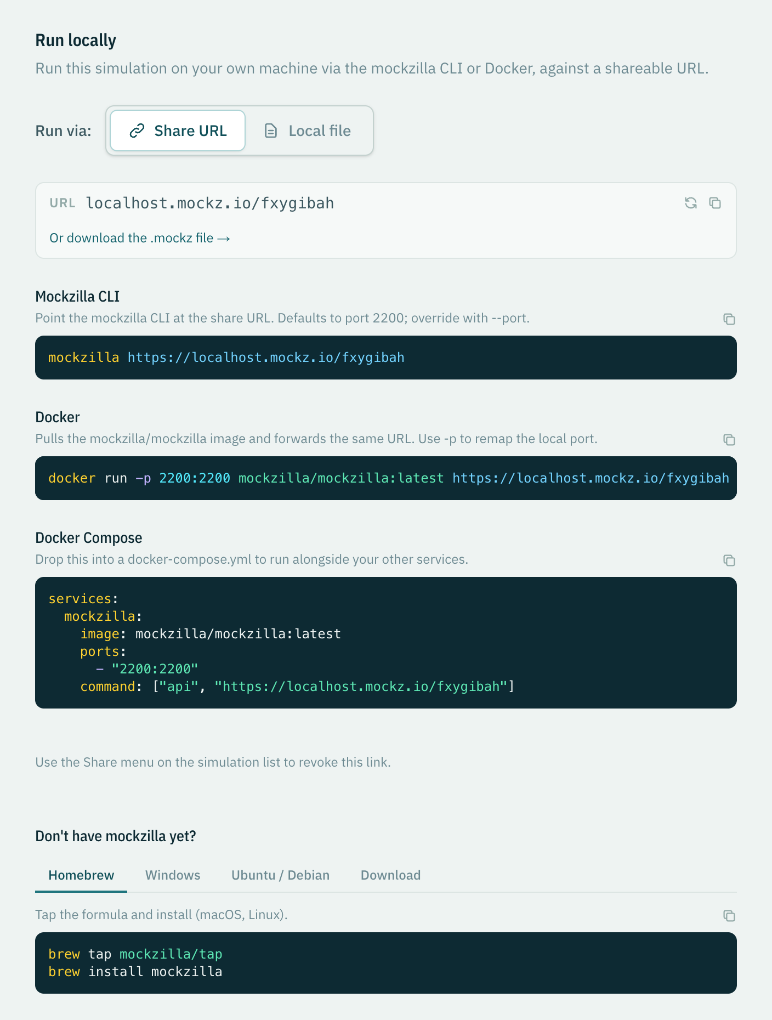
Task: Open the Homebrew install tab
Action: (81, 875)
